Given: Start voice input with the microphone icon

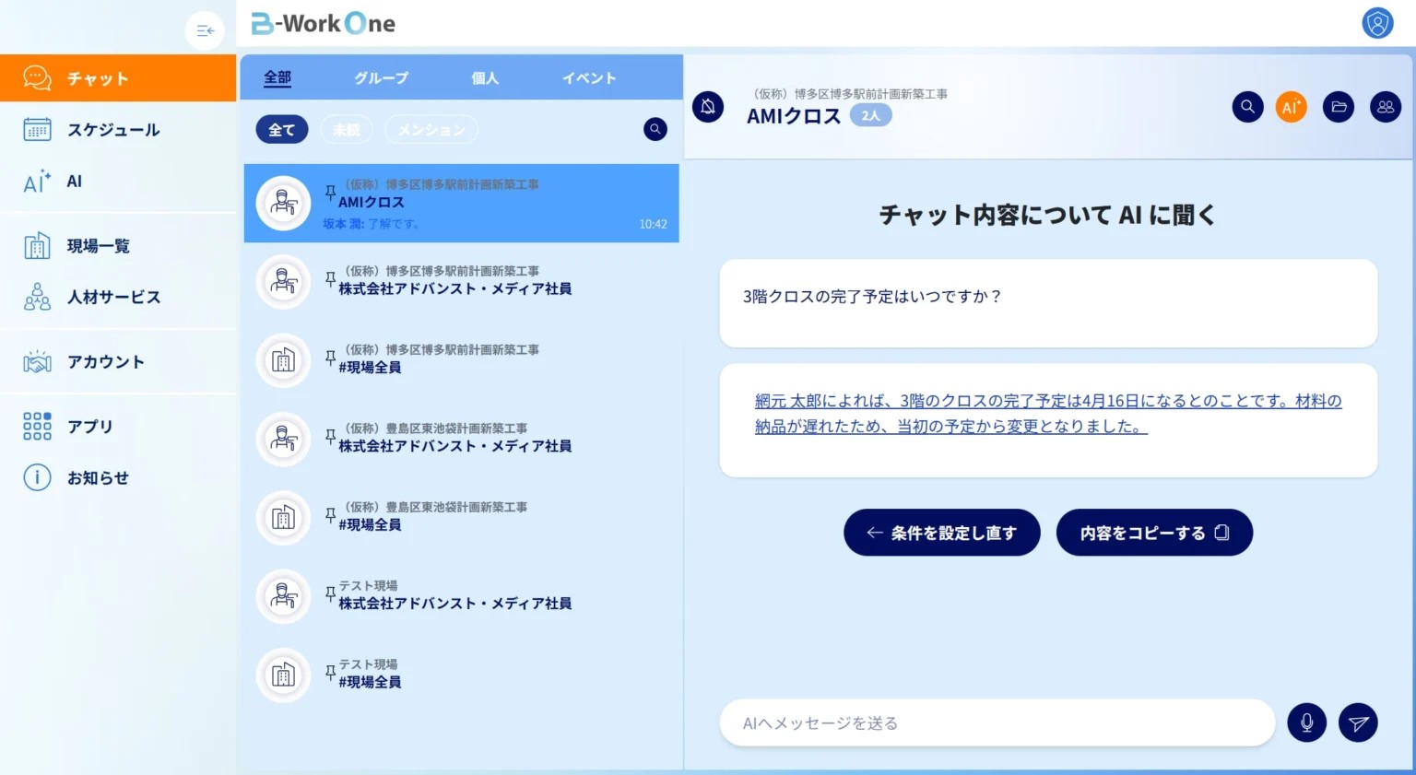Looking at the screenshot, I should click(x=1306, y=722).
